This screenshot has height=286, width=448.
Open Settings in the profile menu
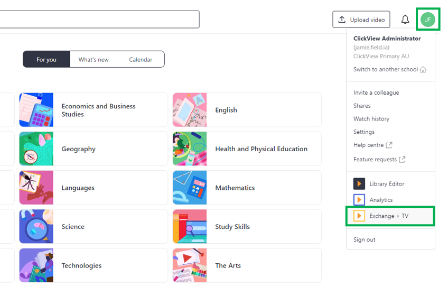click(363, 132)
